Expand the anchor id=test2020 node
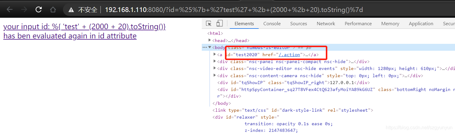455x133 pixels. [215, 54]
